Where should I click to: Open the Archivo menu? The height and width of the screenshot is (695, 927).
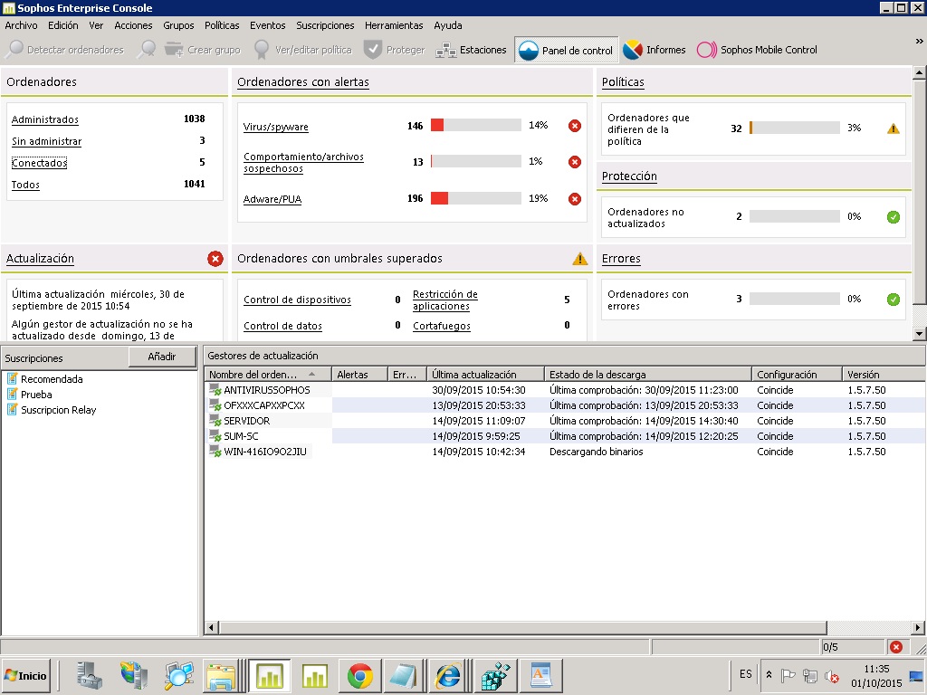[x=22, y=25]
